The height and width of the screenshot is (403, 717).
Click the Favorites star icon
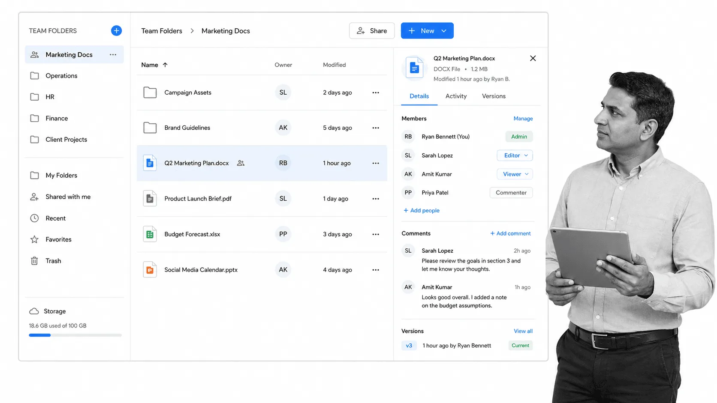(35, 239)
